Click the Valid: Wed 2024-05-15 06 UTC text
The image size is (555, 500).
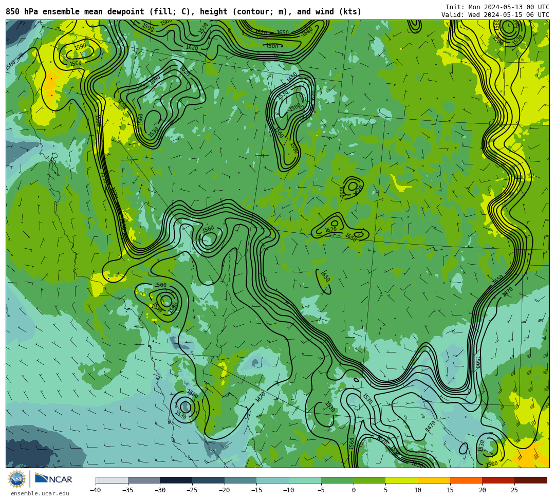495,14
